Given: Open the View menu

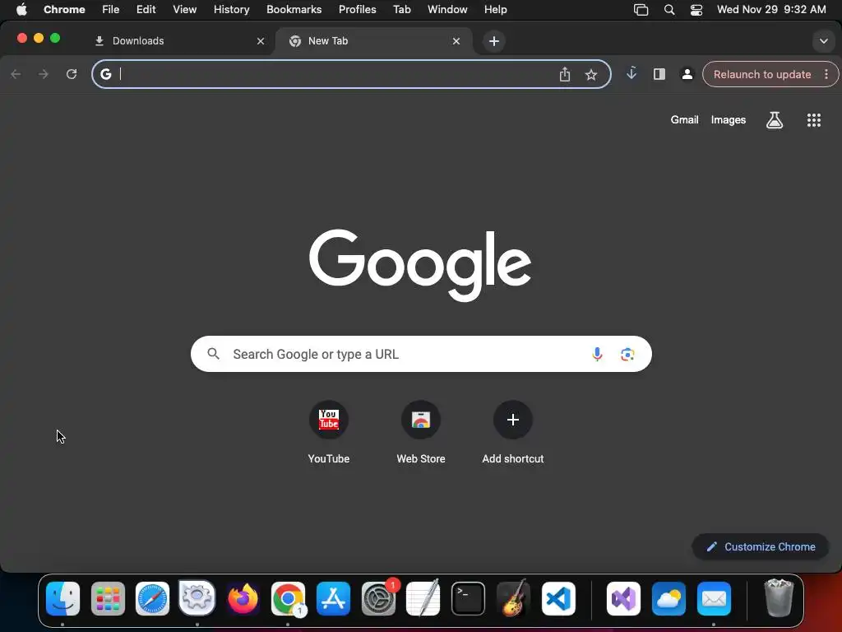Looking at the screenshot, I should (184, 9).
